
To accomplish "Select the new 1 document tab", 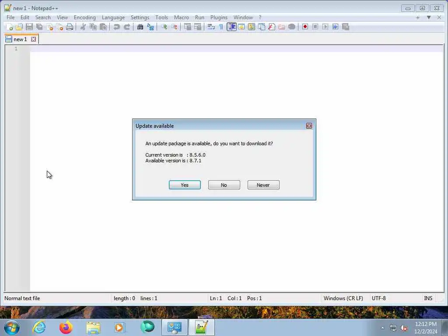I will (x=20, y=39).
